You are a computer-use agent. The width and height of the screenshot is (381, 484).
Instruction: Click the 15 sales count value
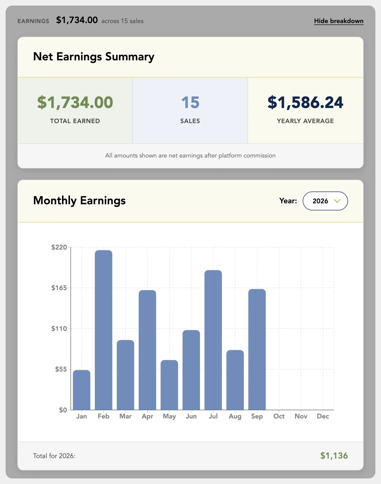[x=190, y=102]
